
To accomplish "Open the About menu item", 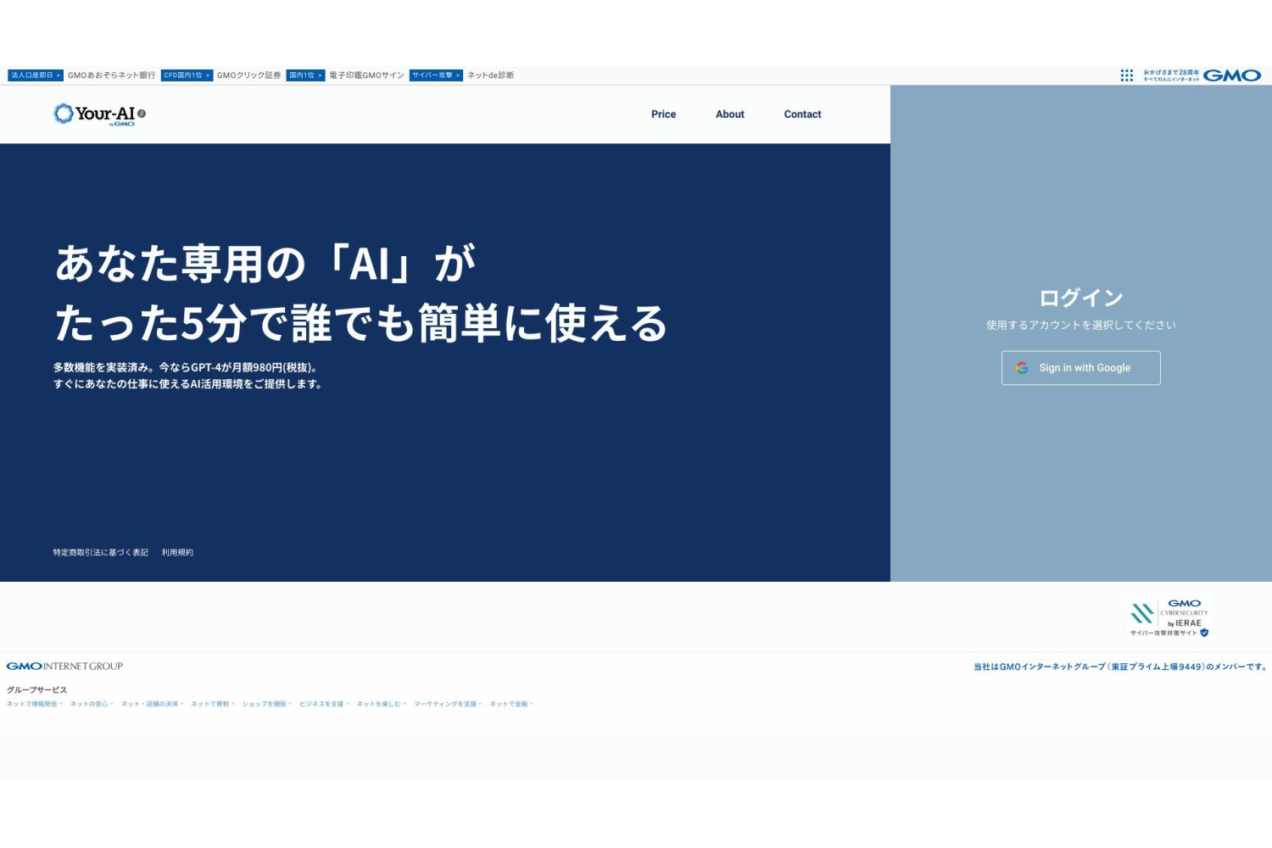I will [x=729, y=114].
